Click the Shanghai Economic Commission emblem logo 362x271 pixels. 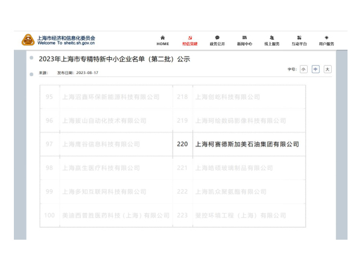(28, 40)
